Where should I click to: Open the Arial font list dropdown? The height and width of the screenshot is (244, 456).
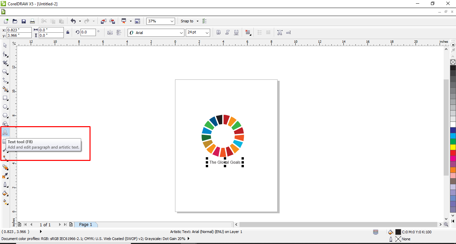click(x=182, y=33)
